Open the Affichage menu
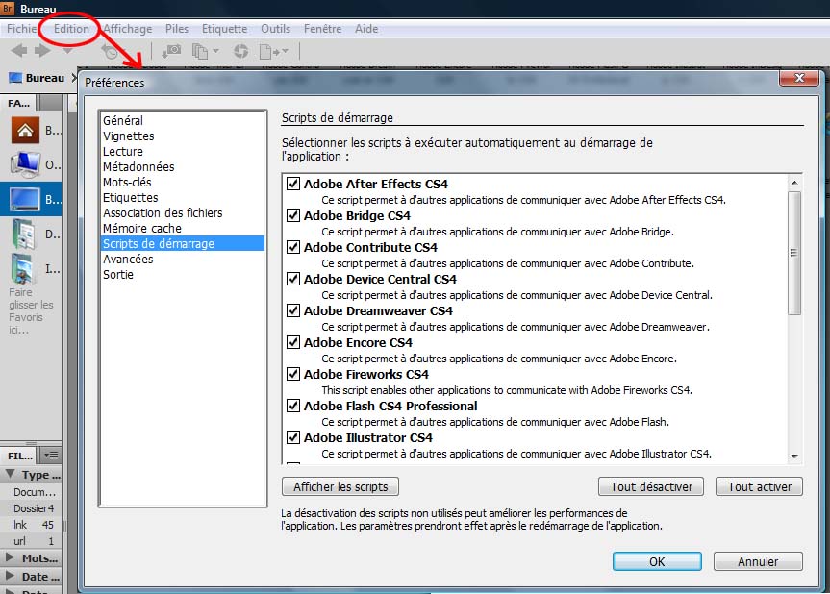Viewport: 830px width, 594px height. [128, 29]
